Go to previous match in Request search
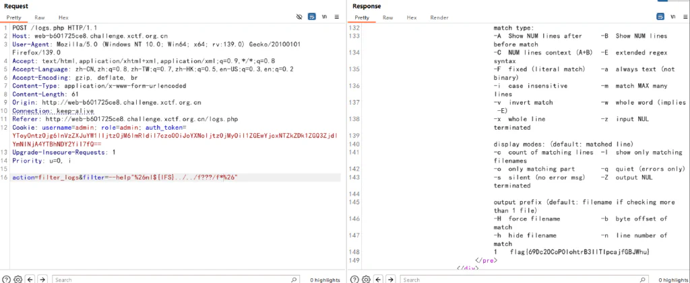 [x=30, y=280]
